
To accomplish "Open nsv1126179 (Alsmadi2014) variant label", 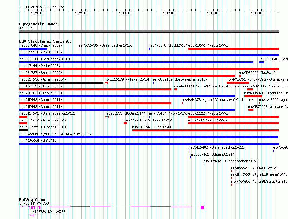I will click(127, 79).
